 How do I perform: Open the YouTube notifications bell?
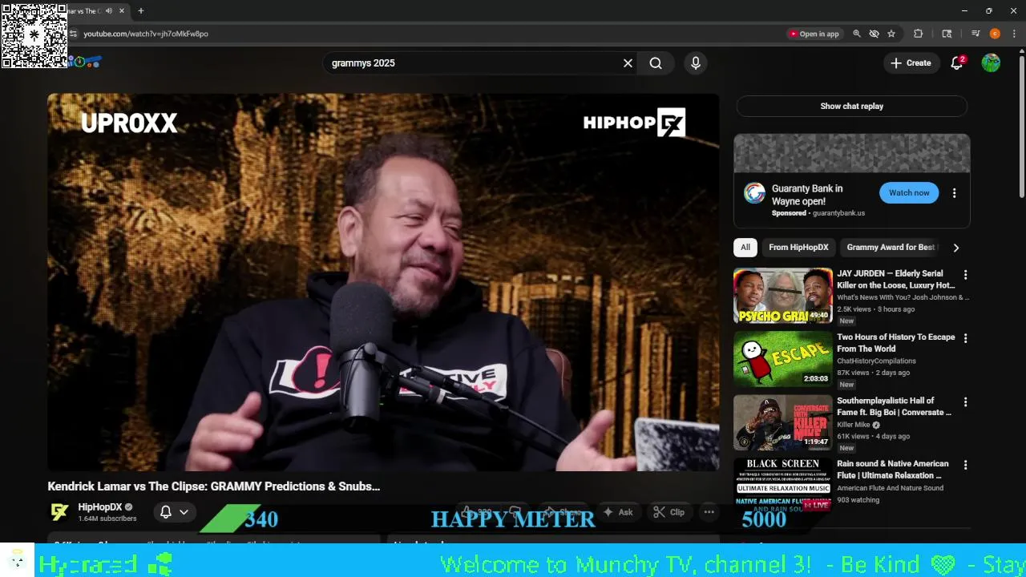957,63
